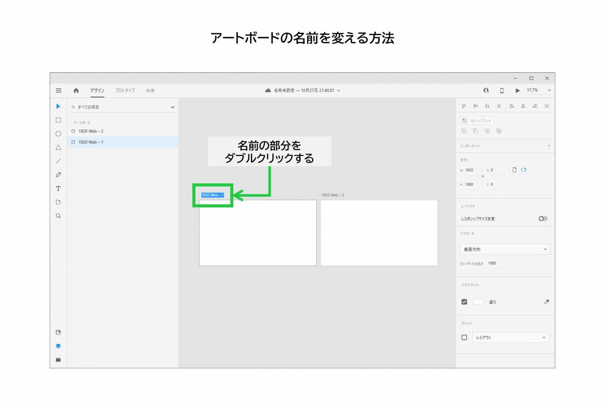605x402 pixels.
Task: Click the Y position input field
Action: 497,185
